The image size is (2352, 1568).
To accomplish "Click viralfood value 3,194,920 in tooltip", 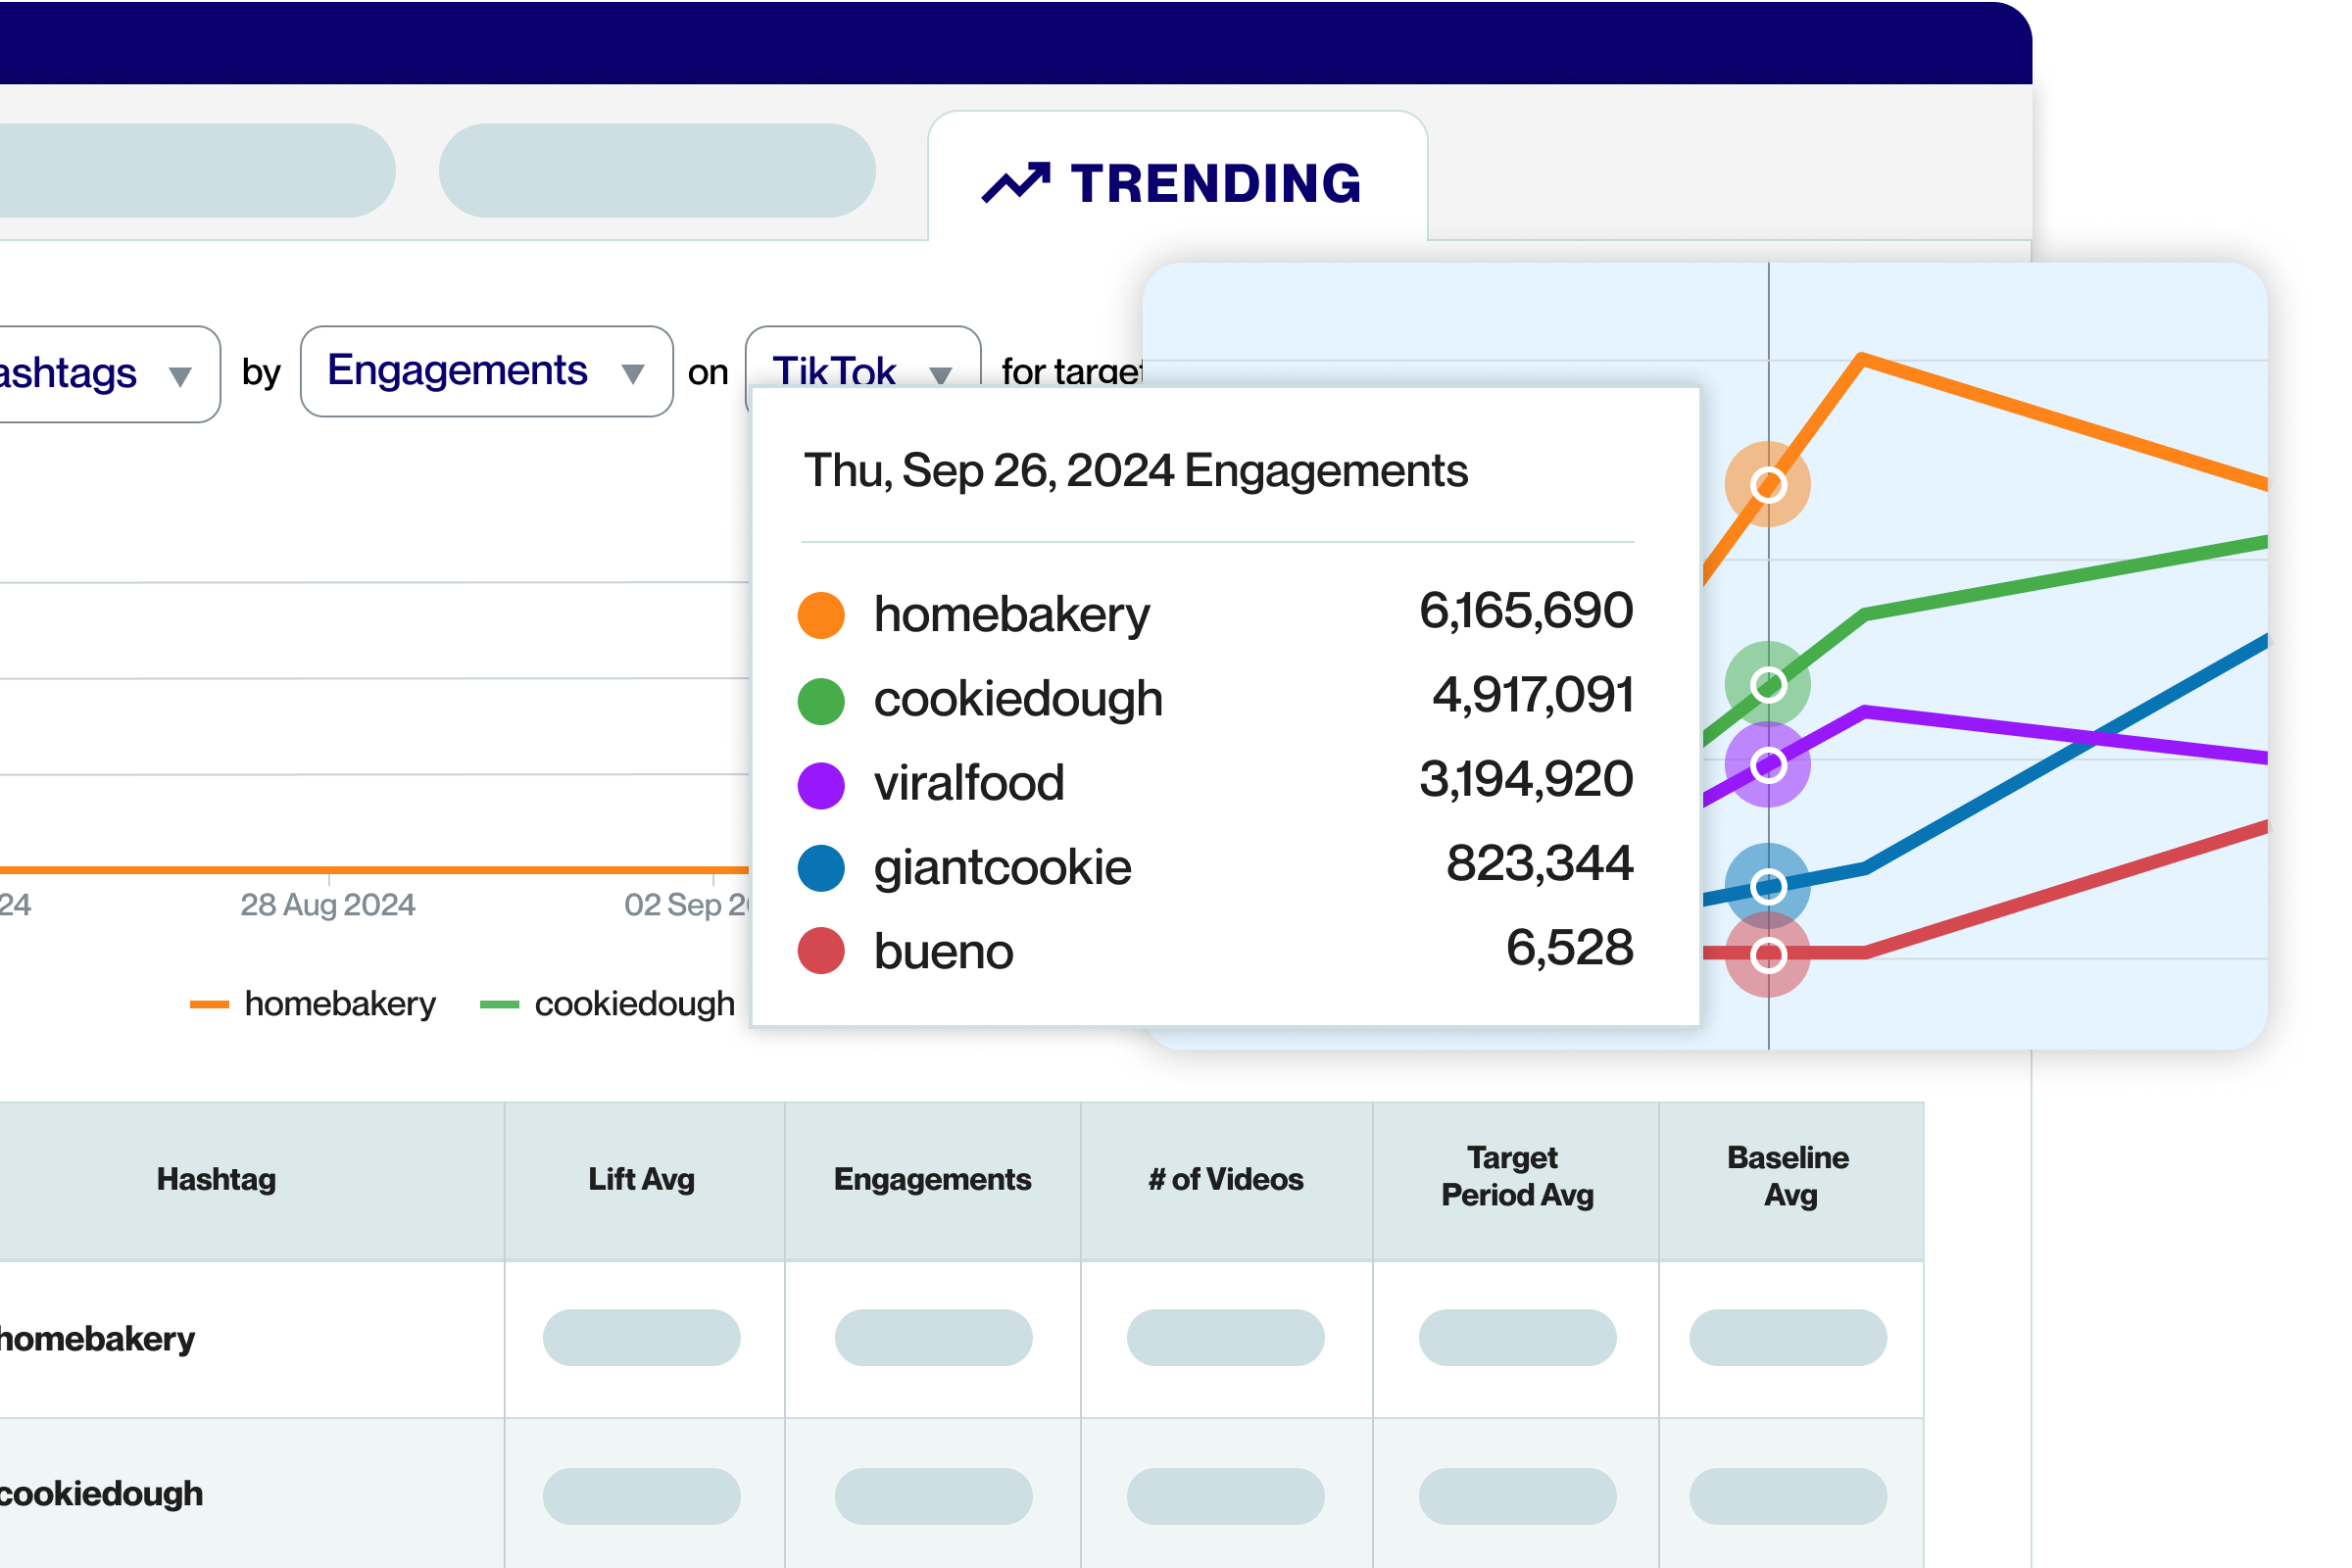I will (x=1526, y=779).
